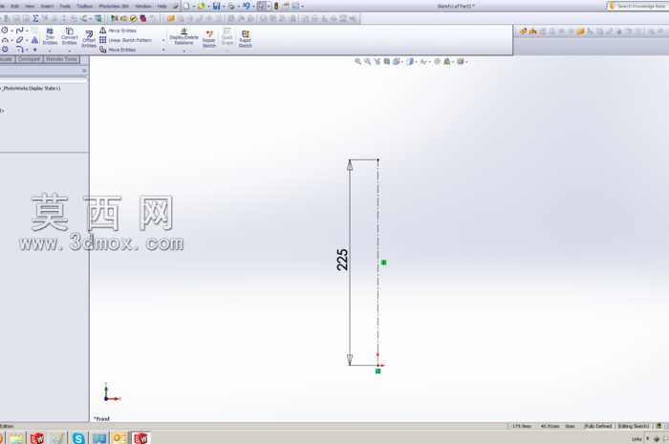
Task: Click the Save icon
Action: click(216, 6)
